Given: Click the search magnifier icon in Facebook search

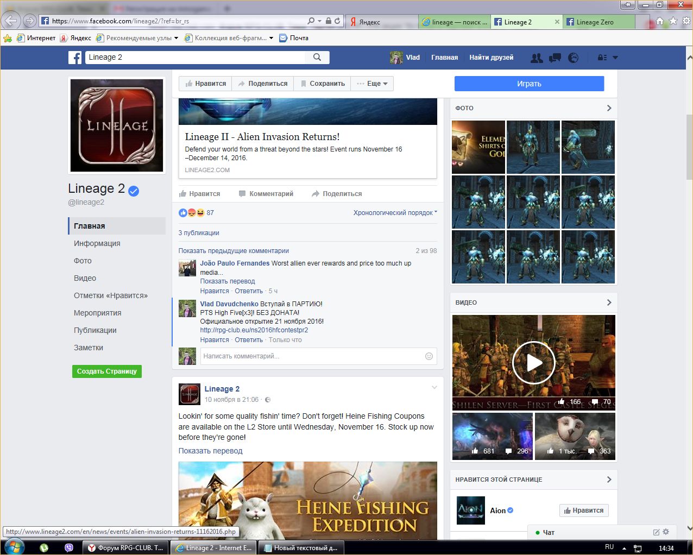Looking at the screenshot, I should click(x=317, y=57).
